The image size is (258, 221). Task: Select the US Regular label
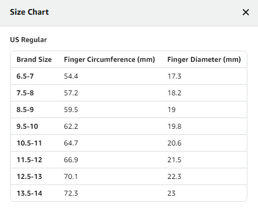click(28, 40)
